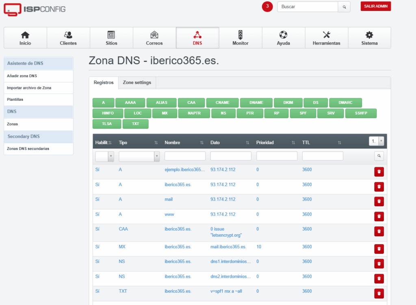The height and width of the screenshot is (305, 416).
Task: Click the Nombre filter input field
Action: [x=185, y=156]
